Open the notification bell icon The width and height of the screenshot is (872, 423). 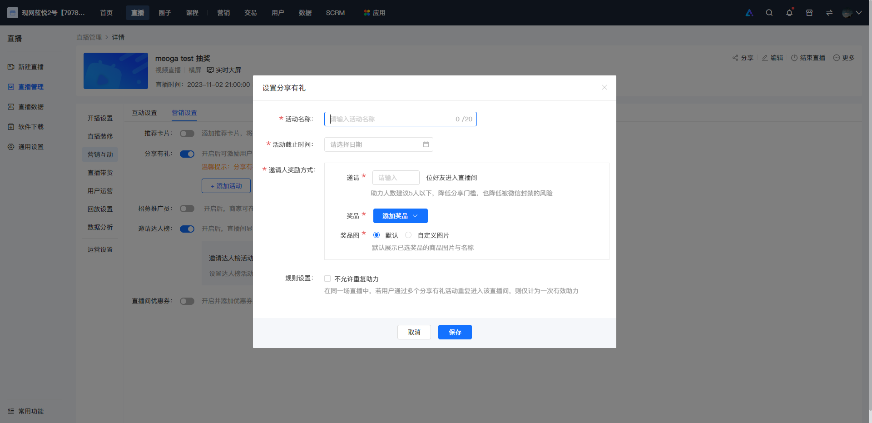pos(789,13)
